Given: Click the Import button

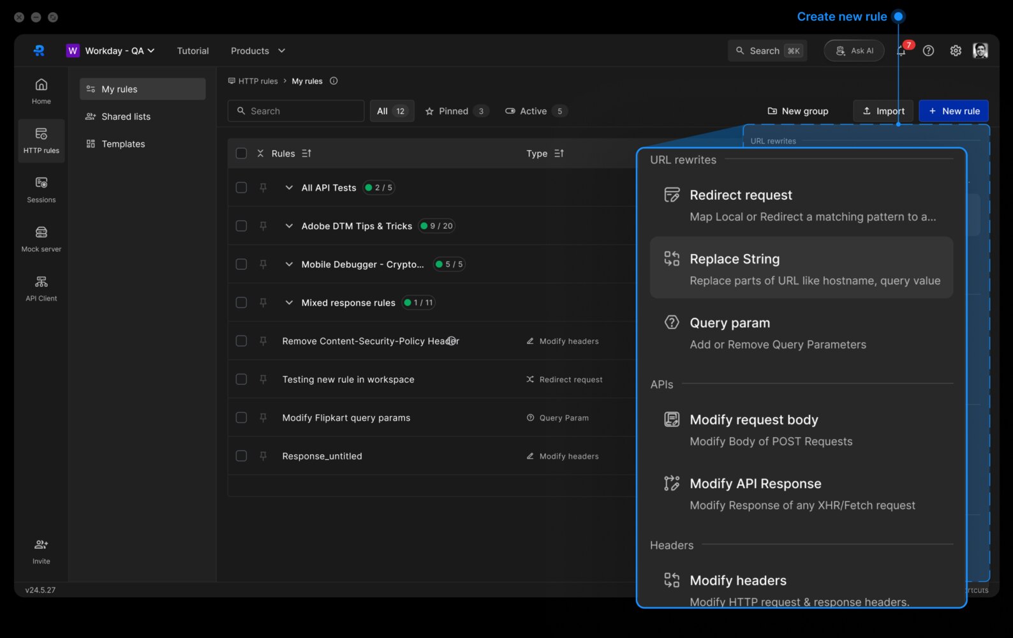Looking at the screenshot, I should [884, 111].
